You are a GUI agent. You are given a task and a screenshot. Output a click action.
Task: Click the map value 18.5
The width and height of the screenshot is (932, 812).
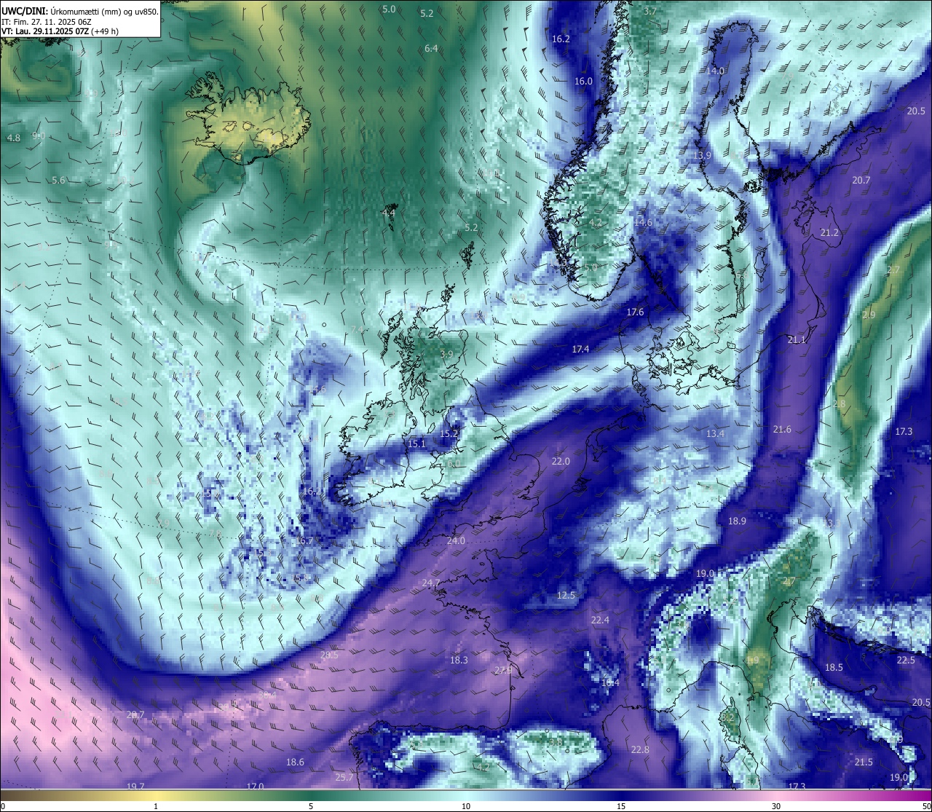click(834, 668)
